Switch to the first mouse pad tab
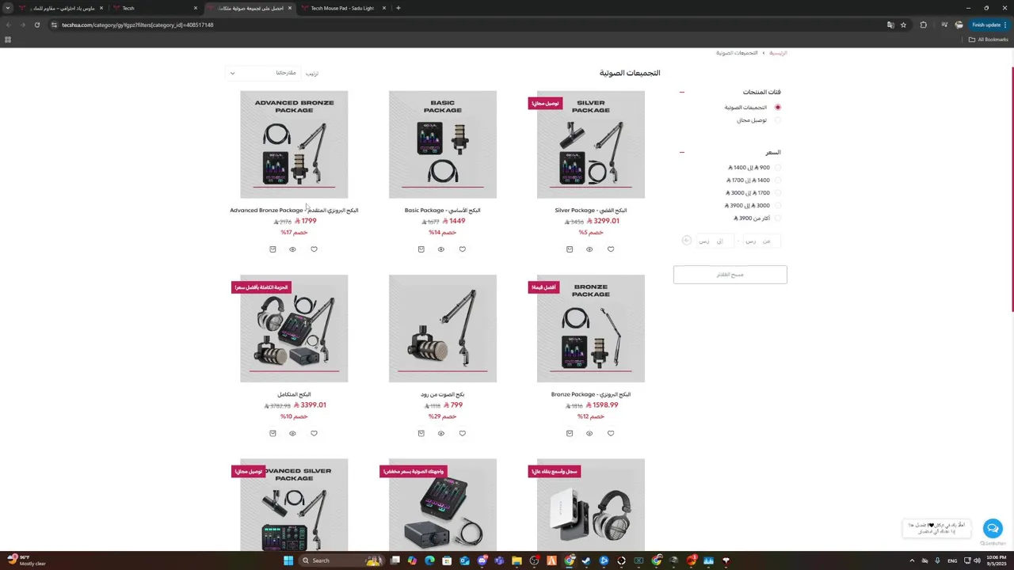Viewport: 1014px width, 570px height. point(61,8)
